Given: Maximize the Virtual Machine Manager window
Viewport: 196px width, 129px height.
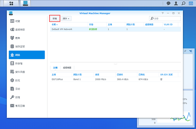Looking at the screenshot, I should (x=173, y=13).
